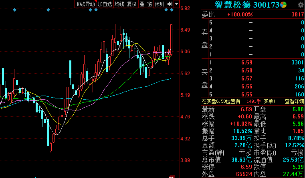Click the 卖盘 sell side label
The height and width of the screenshot is (178, 305).
(x=205, y=38)
